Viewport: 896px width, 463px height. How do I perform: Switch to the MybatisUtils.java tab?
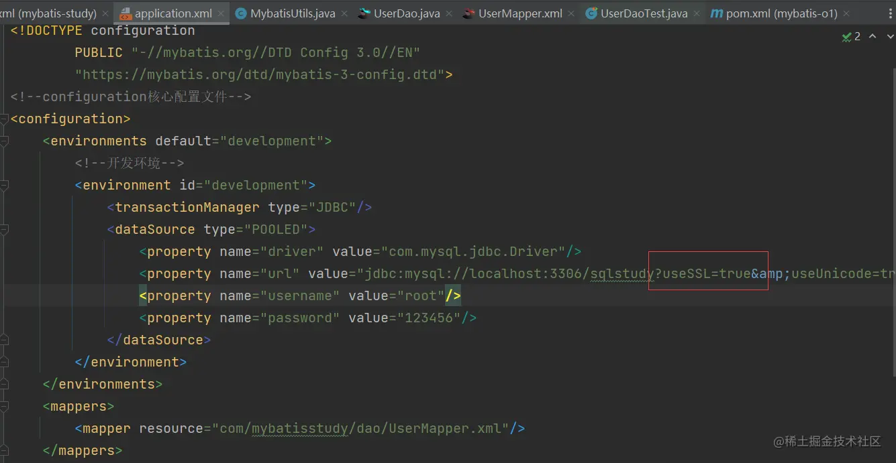click(x=293, y=13)
